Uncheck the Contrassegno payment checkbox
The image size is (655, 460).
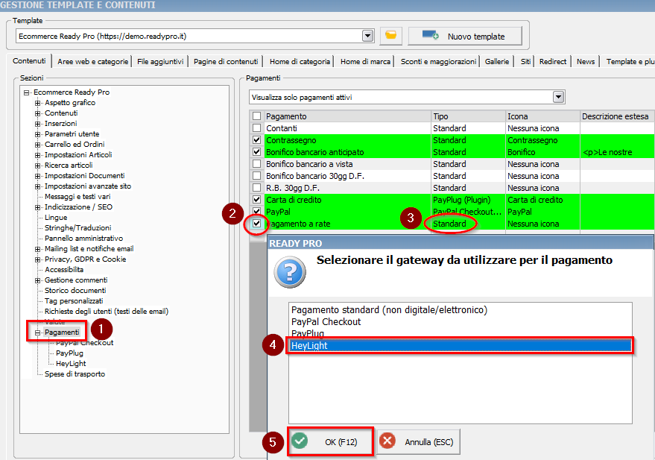[x=257, y=140]
